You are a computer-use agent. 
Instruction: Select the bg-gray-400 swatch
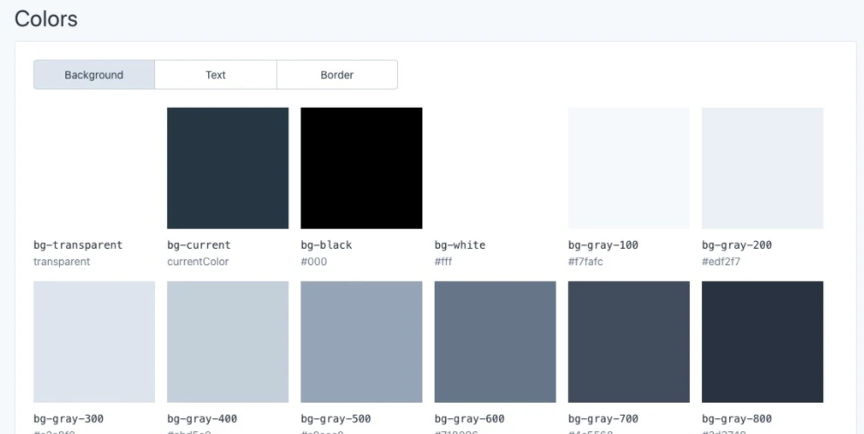click(x=227, y=342)
